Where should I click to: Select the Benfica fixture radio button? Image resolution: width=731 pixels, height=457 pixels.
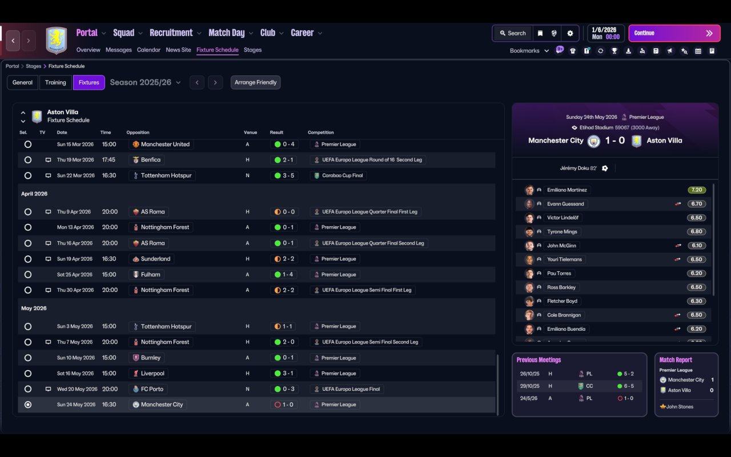pyautogui.click(x=28, y=160)
